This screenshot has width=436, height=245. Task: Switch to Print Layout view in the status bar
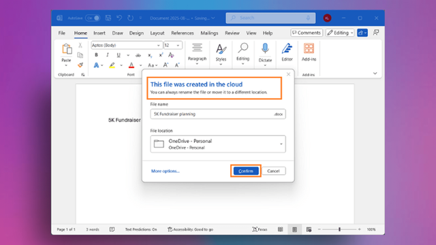(x=294, y=229)
